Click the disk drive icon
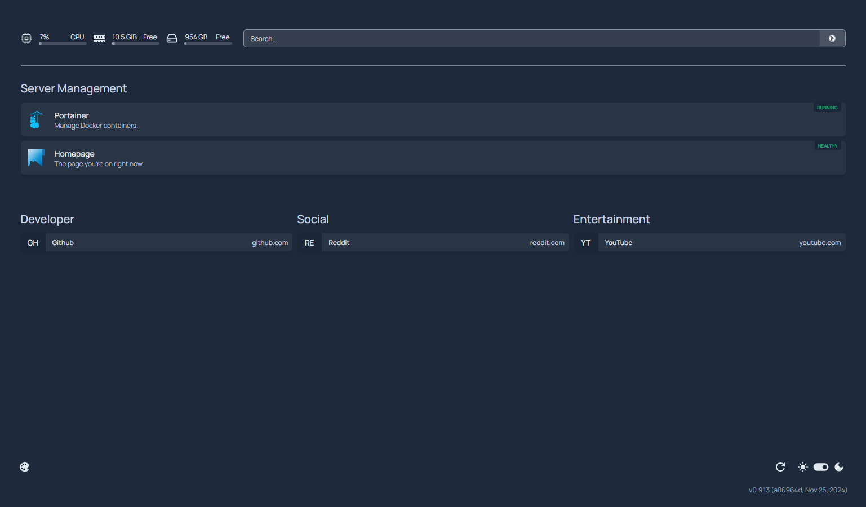The image size is (866, 507). (172, 38)
